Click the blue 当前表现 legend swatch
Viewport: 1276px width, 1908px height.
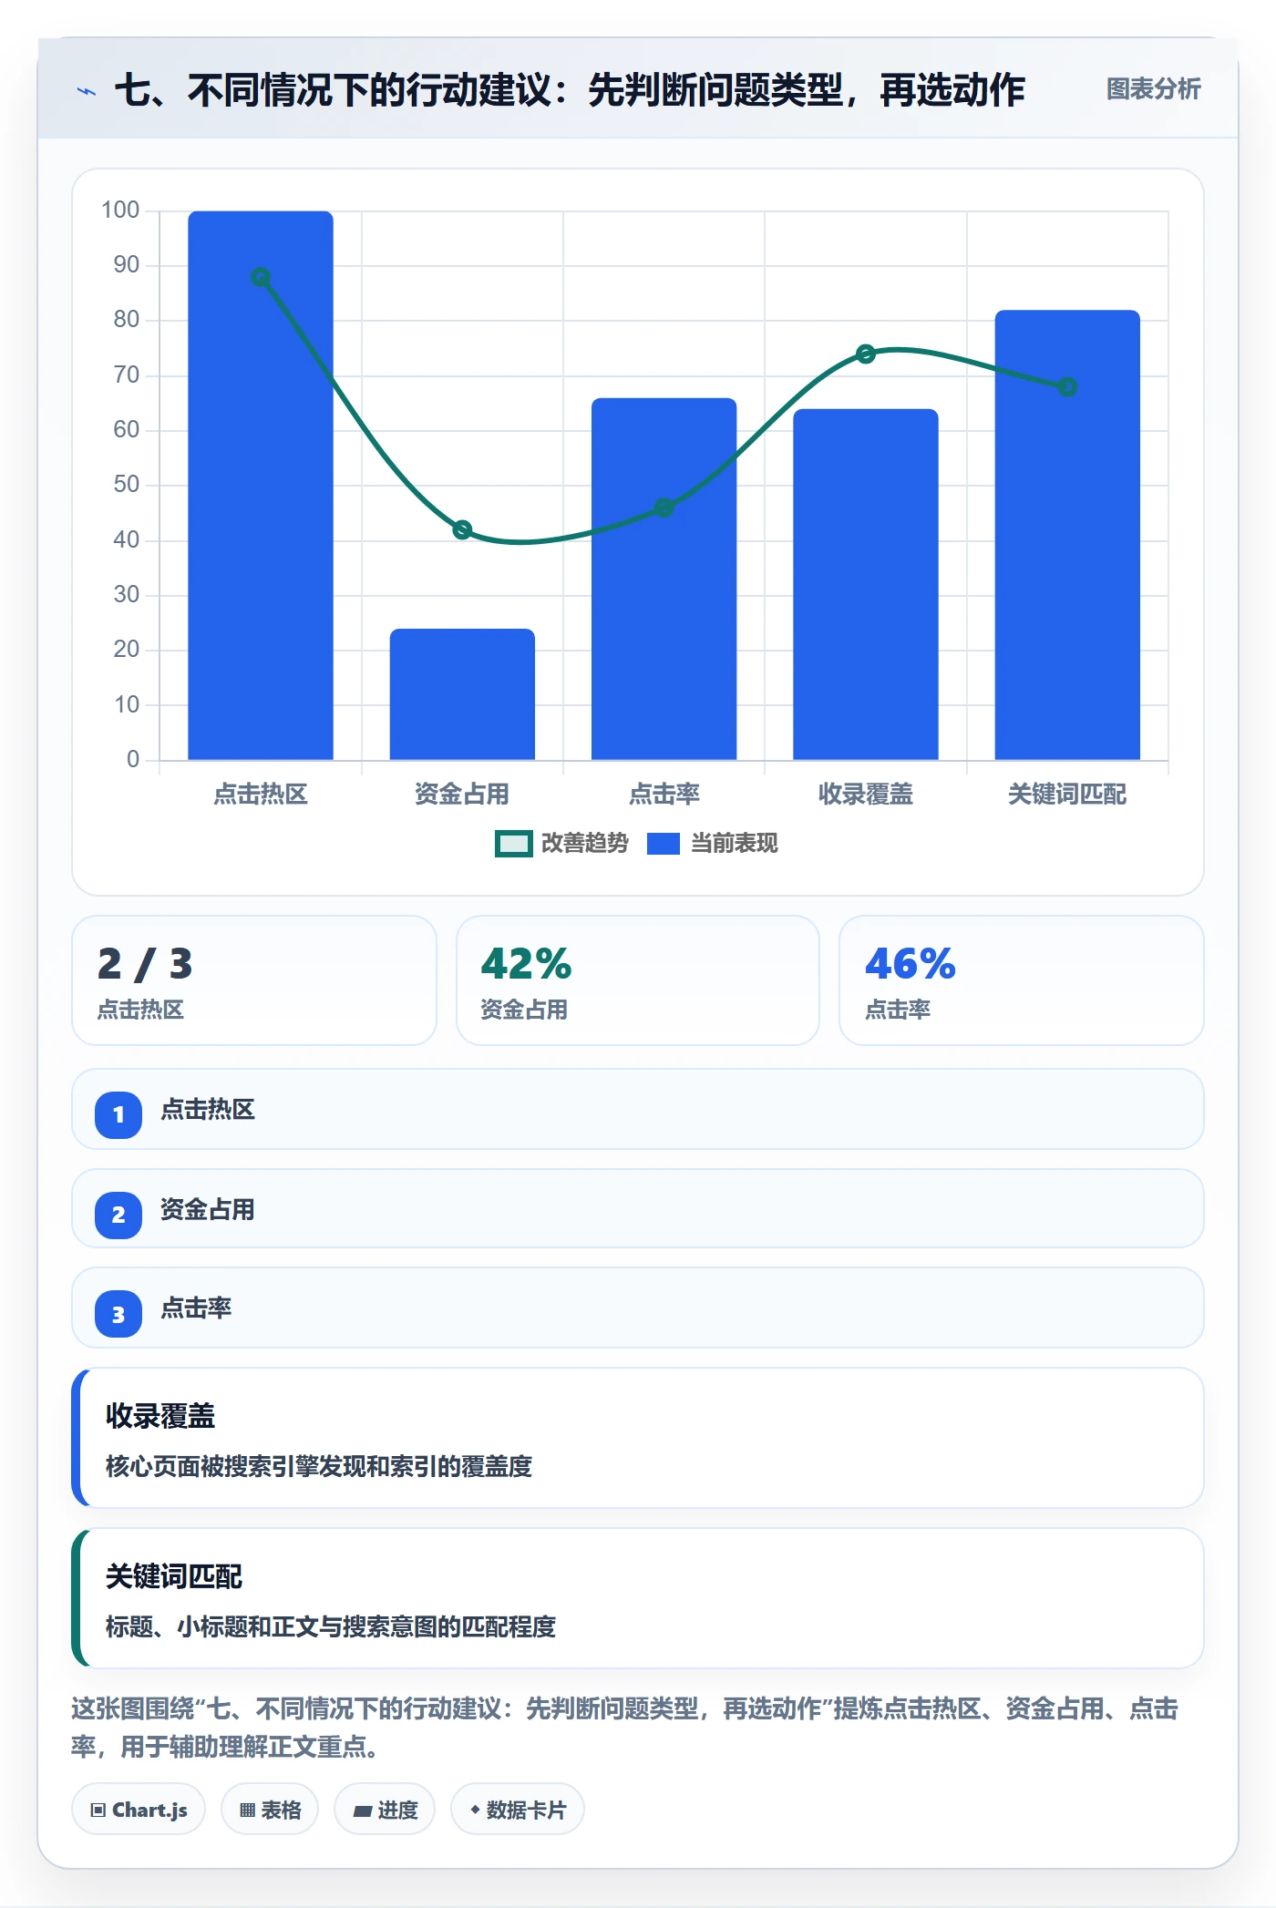[x=664, y=844]
